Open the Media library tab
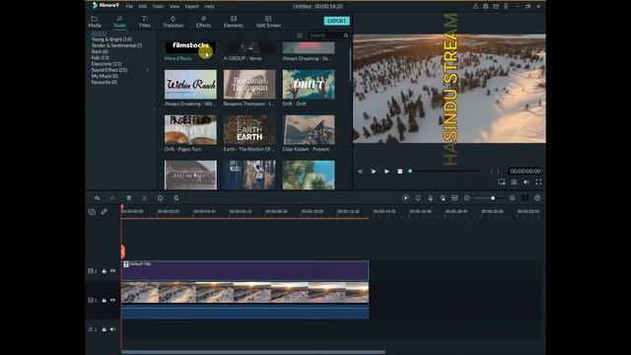This screenshot has height=355, width=631. pos(95,22)
